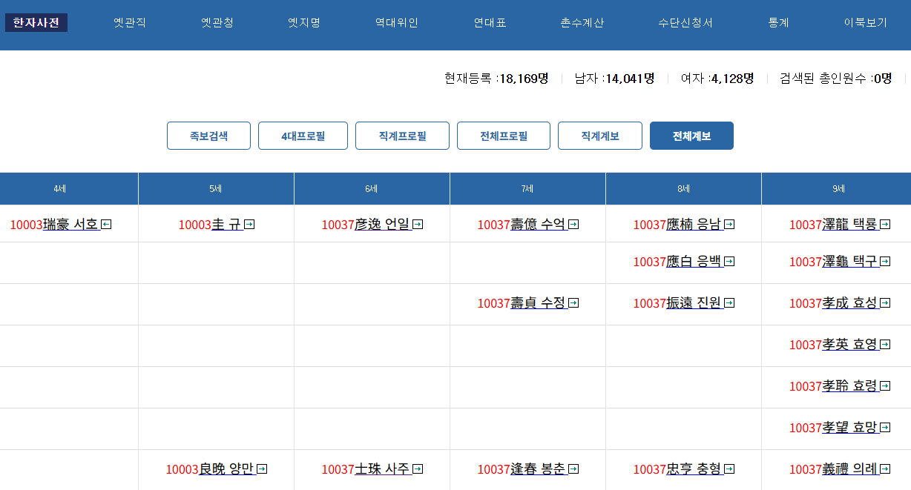
Task: Click the 7세 column header
Action: 527,189
